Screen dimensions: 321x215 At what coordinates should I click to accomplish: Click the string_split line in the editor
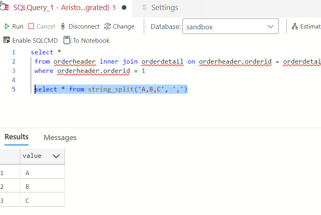tap(111, 89)
